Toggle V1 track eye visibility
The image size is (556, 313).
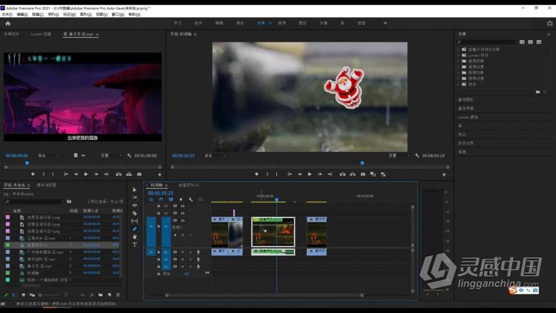pyautogui.click(x=182, y=220)
